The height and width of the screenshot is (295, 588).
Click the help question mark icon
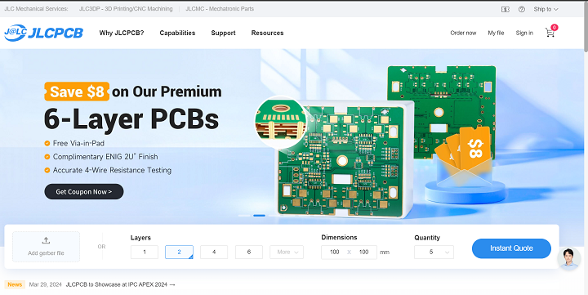point(522,9)
